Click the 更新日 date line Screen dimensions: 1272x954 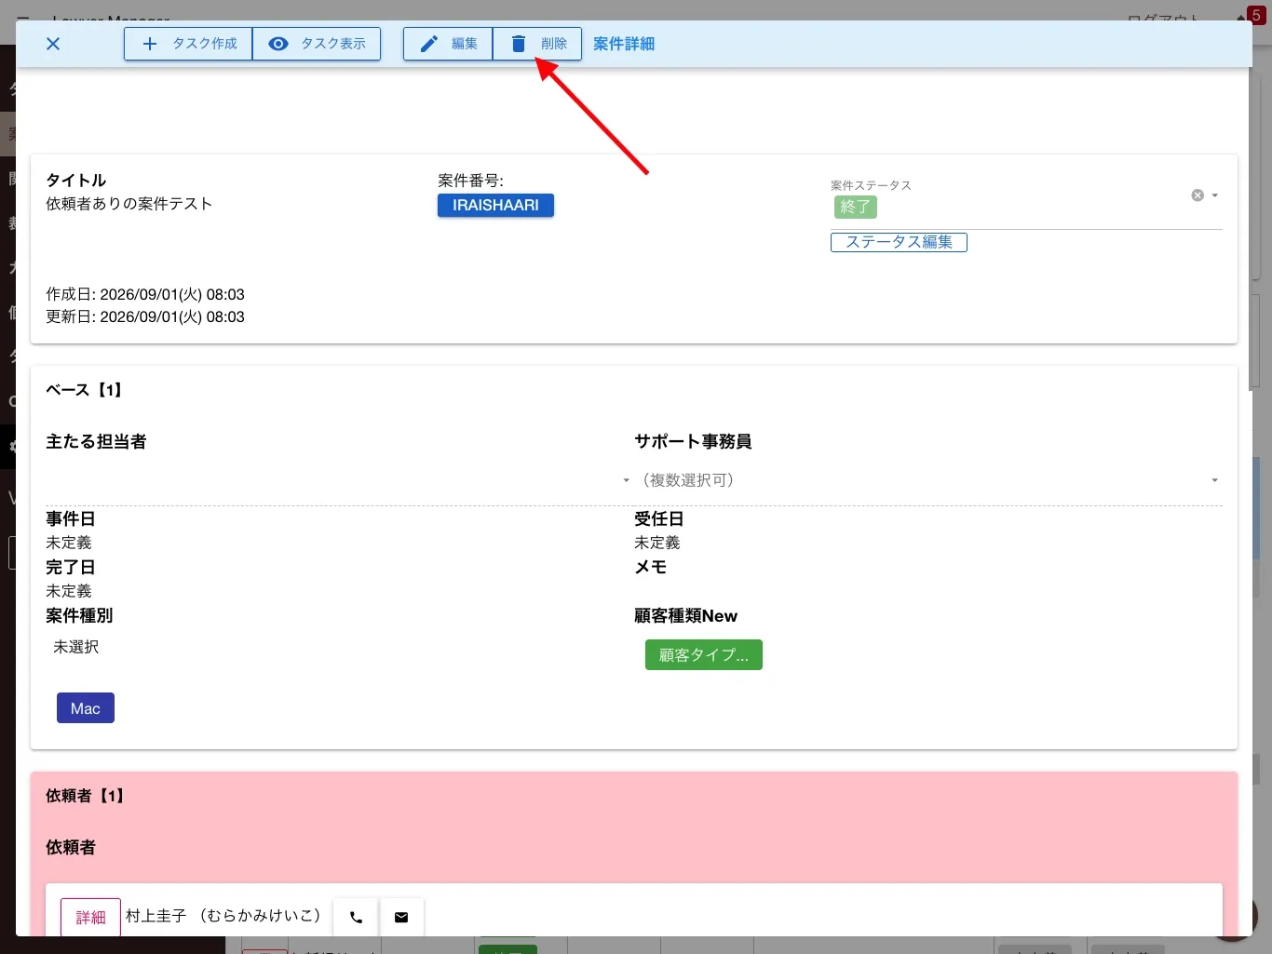(x=145, y=316)
